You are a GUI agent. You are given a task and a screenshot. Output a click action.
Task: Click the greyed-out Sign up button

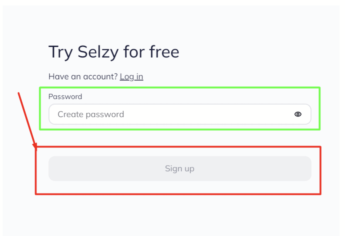point(180,168)
